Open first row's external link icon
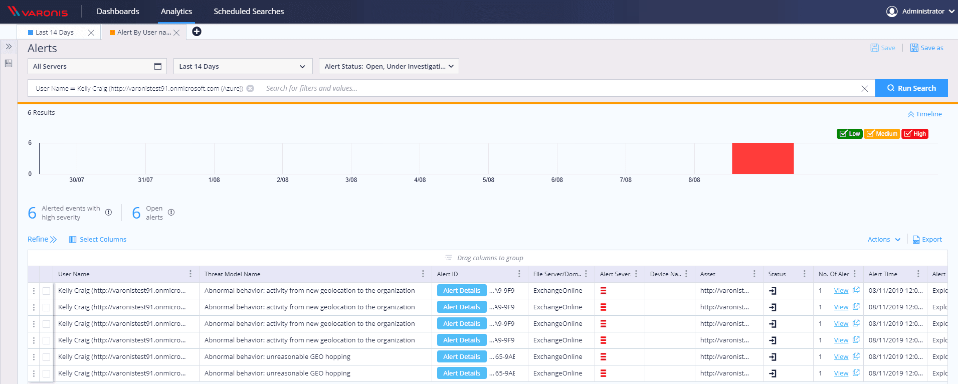The height and width of the screenshot is (384, 958). [856, 290]
